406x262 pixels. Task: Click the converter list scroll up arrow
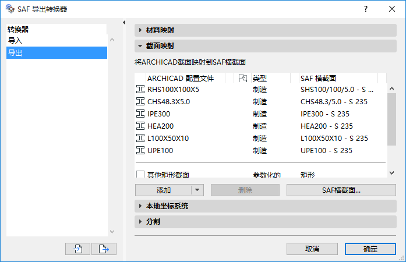pos(112,40)
